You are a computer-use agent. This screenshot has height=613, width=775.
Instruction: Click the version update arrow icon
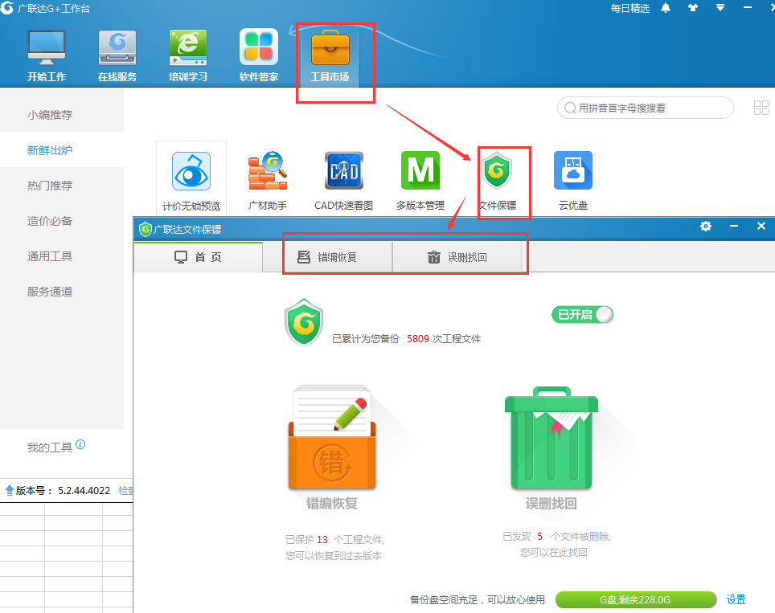[10, 490]
